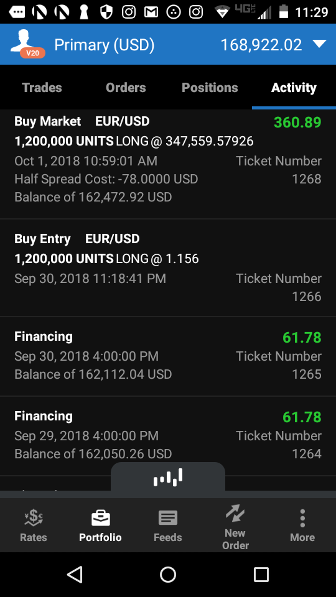Open the Rates currency icon
Image resolution: width=336 pixels, height=597 pixels.
pyautogui.click(x=34, y=518)
